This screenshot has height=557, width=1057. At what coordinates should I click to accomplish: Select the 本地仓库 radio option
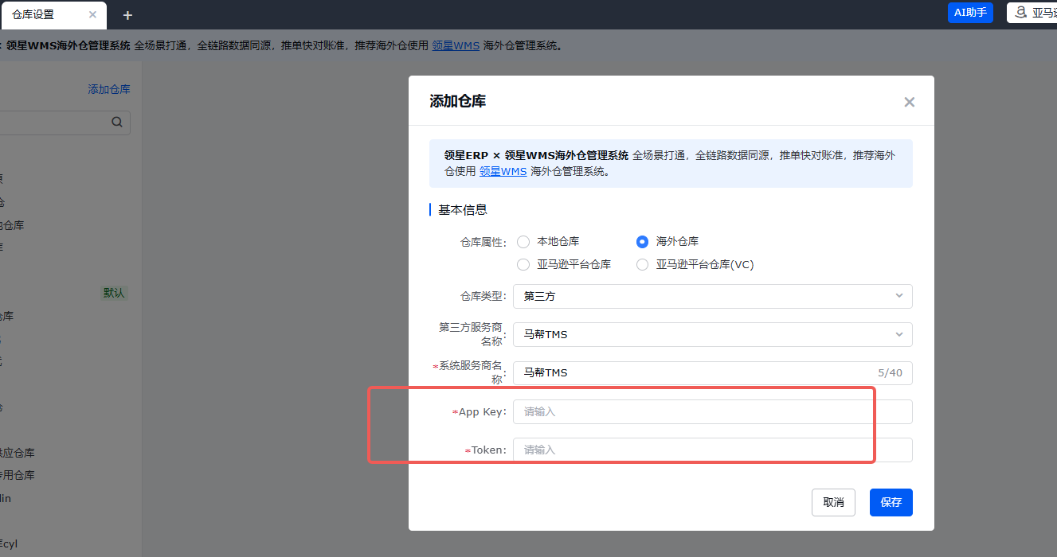point(523,242)
